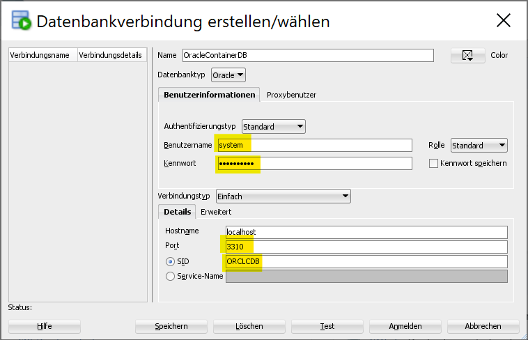The image size is (528, 340).
Task: Focus the Kennwort password field
Action: pyautogui.click(x=315, y=164)
